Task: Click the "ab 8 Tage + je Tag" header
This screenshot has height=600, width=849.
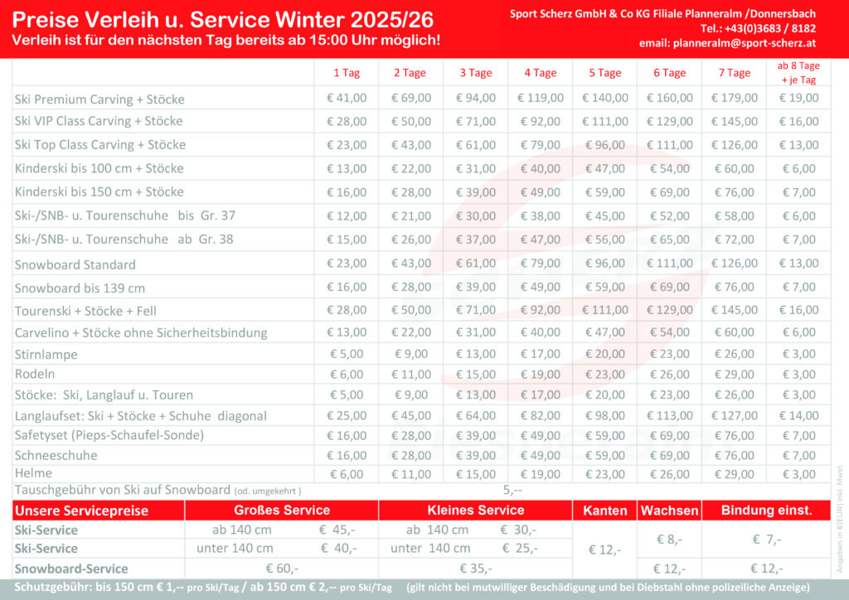Action: point(798,72)
